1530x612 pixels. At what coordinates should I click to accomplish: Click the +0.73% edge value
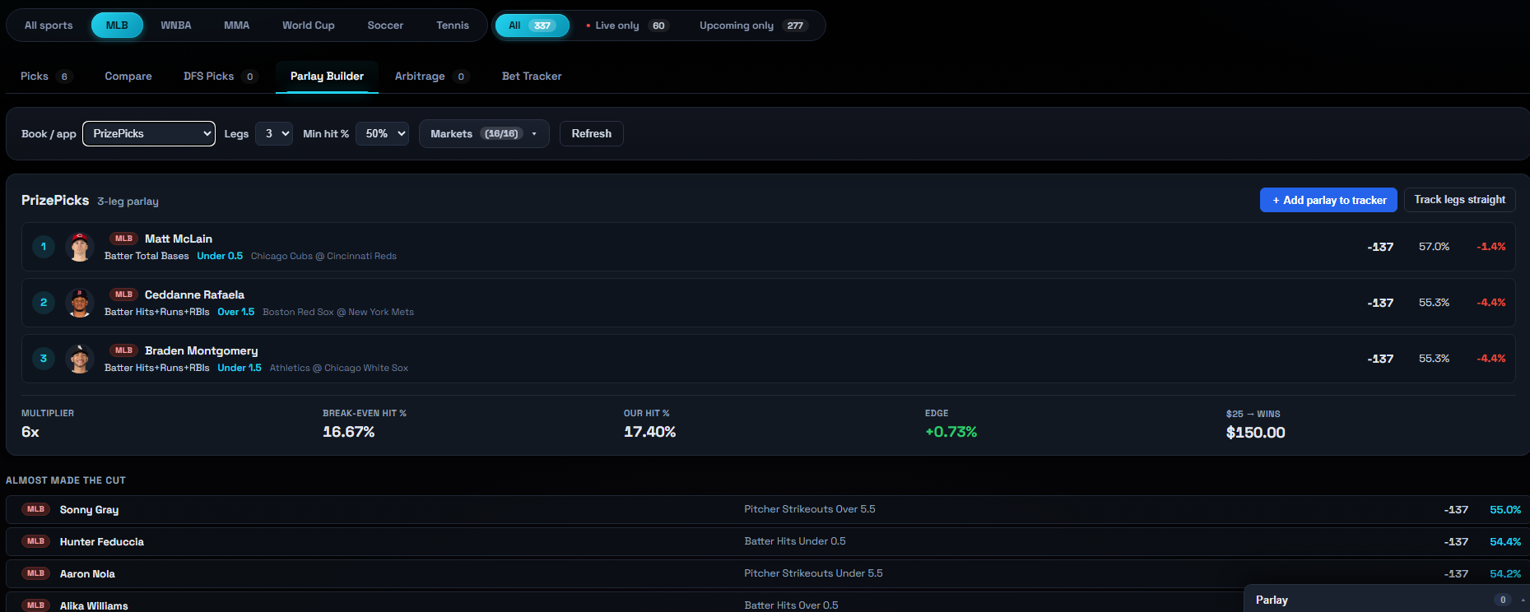951,432
